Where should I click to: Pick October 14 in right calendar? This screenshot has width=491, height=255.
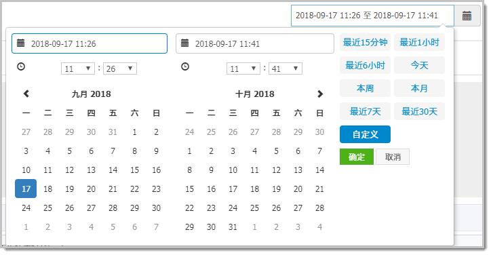tap(319, 170)
